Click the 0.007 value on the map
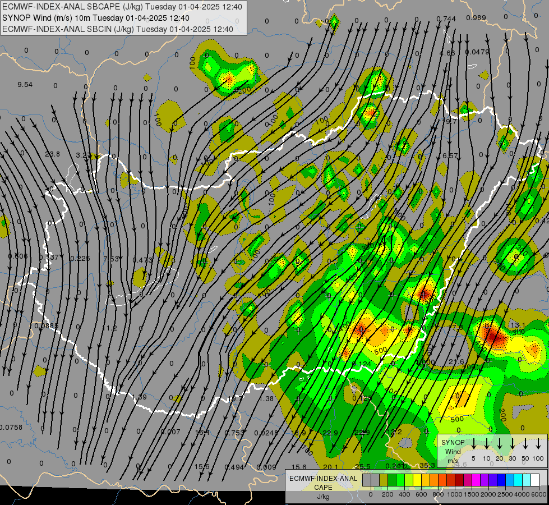 (x=170, y=431)
